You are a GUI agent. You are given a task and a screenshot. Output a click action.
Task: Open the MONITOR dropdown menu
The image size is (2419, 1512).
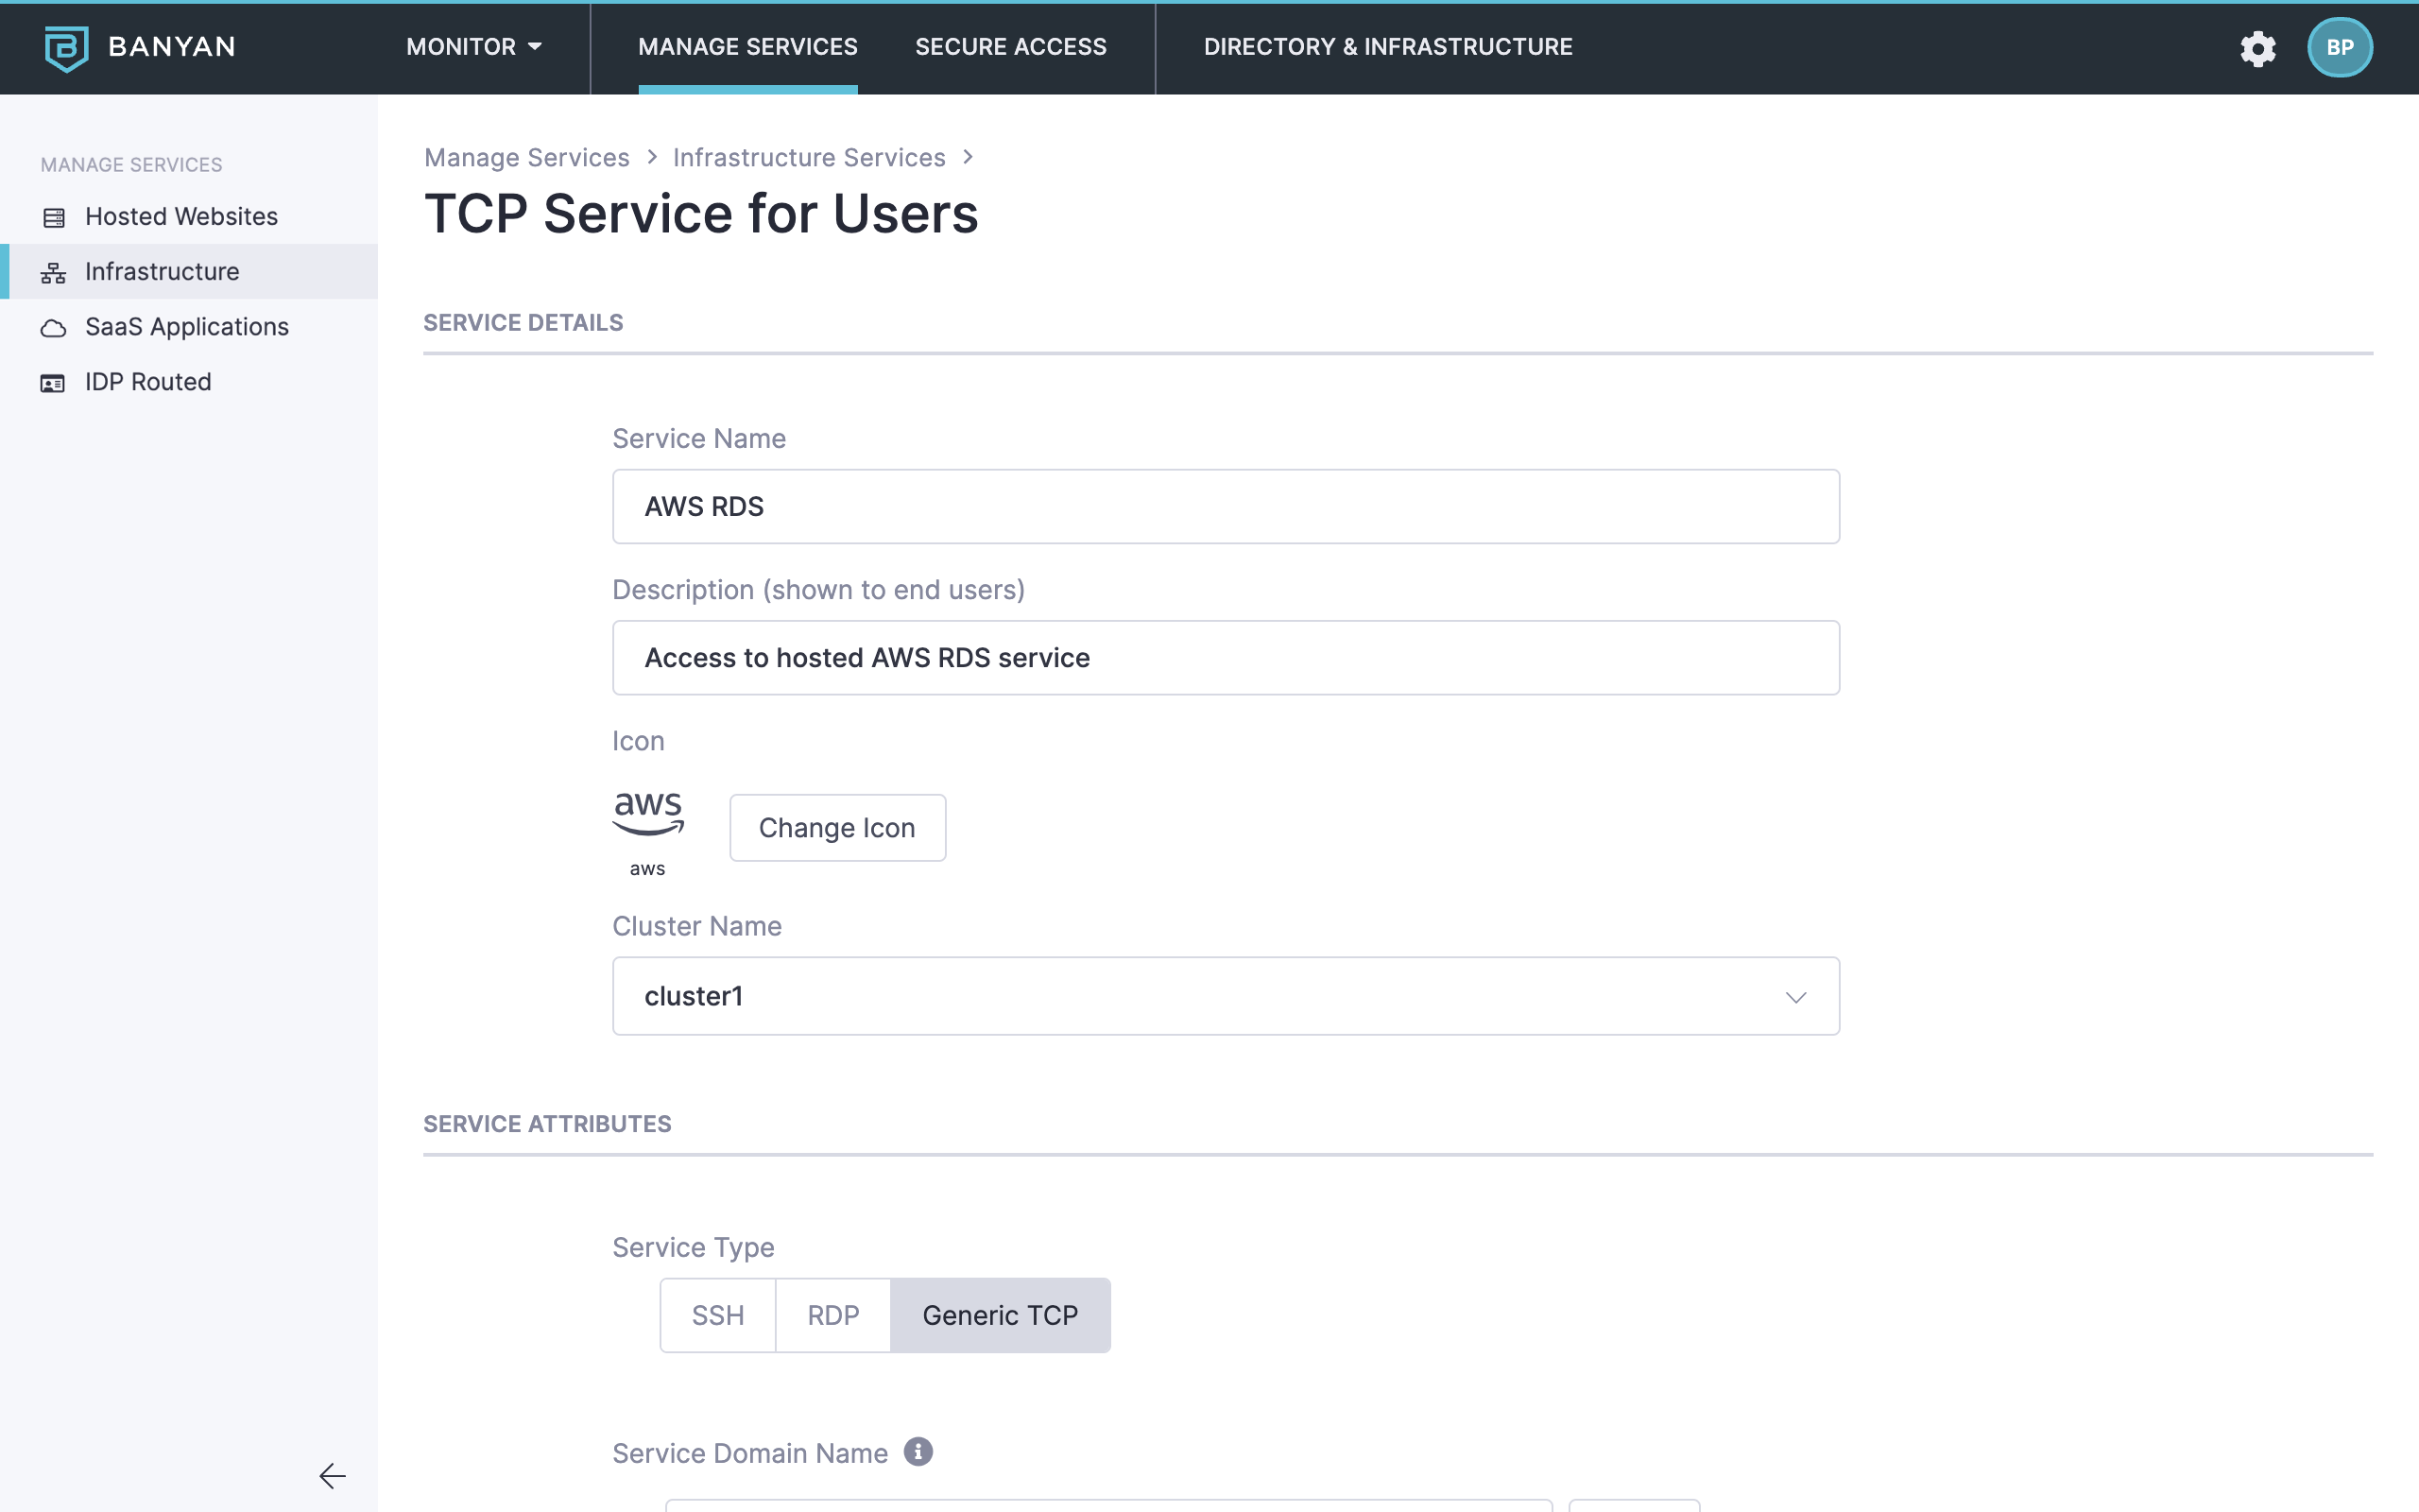click(x=473, y=47)
